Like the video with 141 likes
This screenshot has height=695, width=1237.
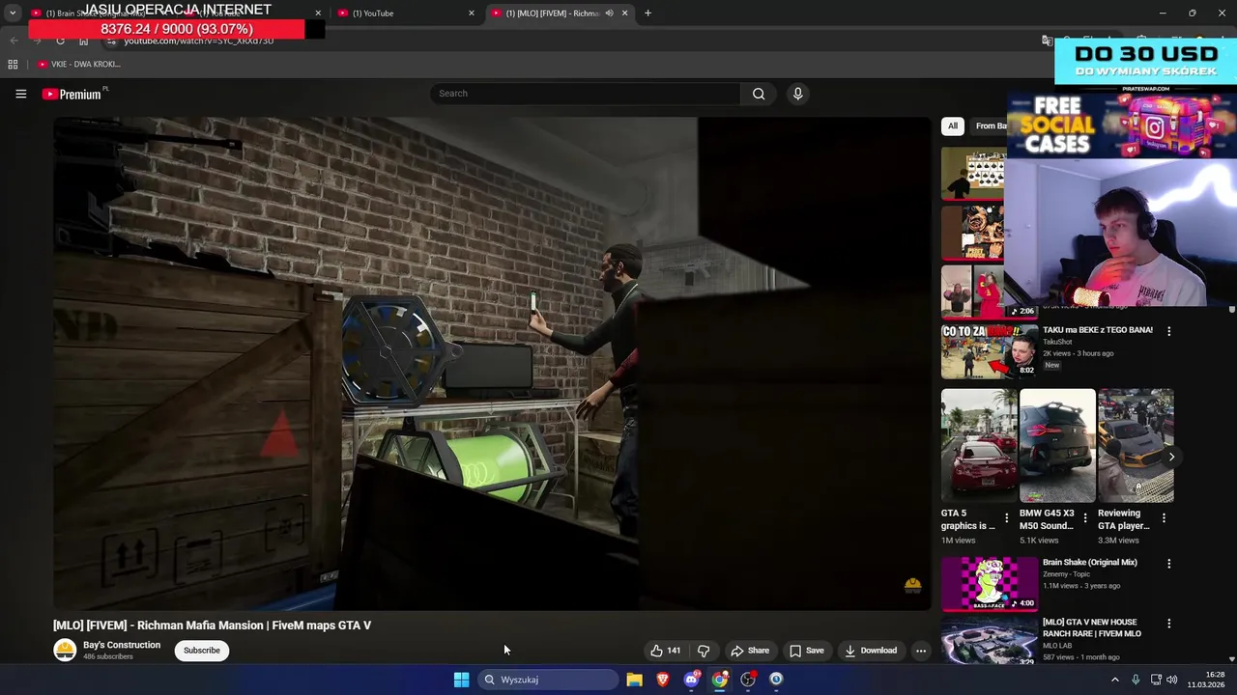(666, 651)
